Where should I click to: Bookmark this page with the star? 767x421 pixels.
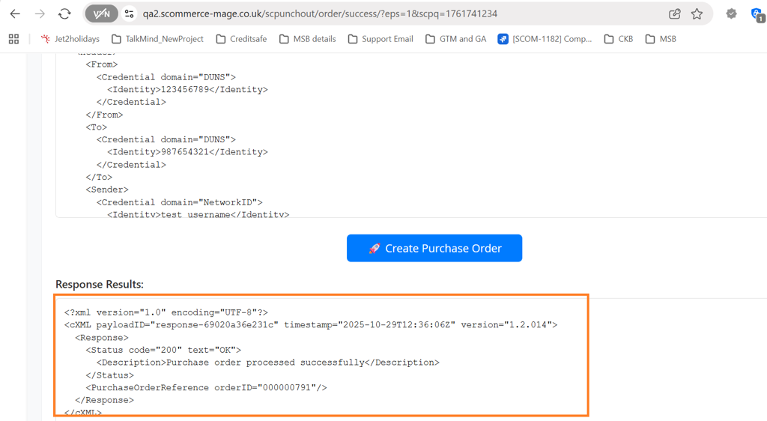click(697, 13)
